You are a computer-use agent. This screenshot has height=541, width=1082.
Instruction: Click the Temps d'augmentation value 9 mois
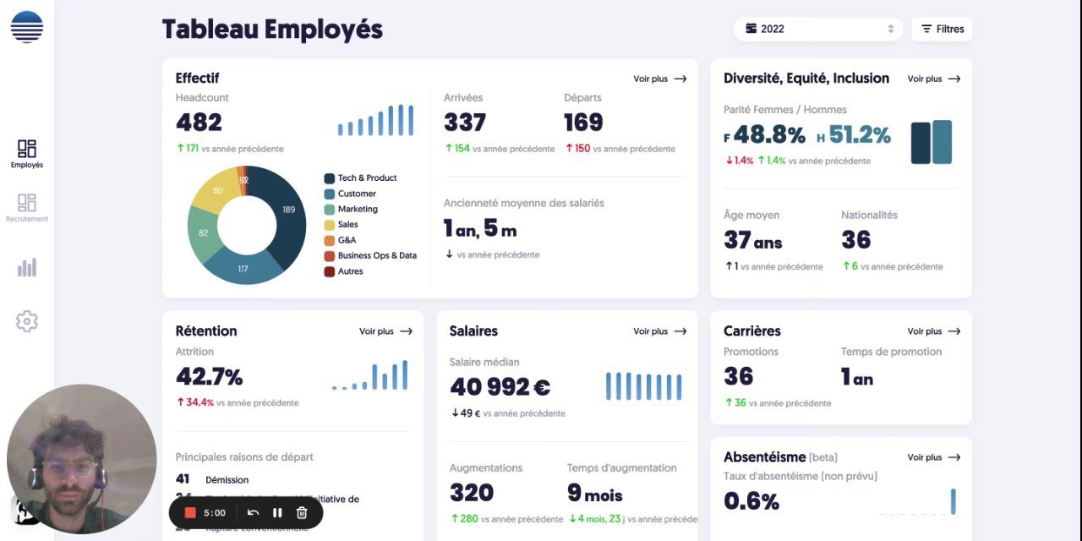[x=595, y=493]
